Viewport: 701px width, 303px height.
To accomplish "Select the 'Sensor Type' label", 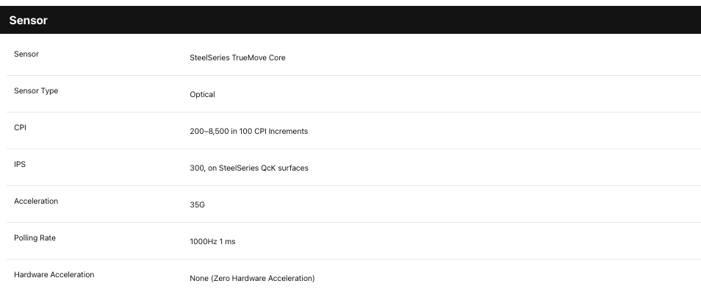I will [x=36, y=90].
